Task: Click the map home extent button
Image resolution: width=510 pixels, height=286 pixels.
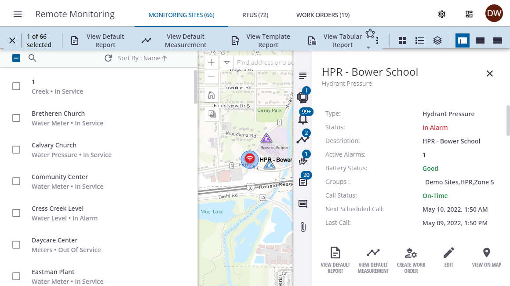Action: [211, 95]
